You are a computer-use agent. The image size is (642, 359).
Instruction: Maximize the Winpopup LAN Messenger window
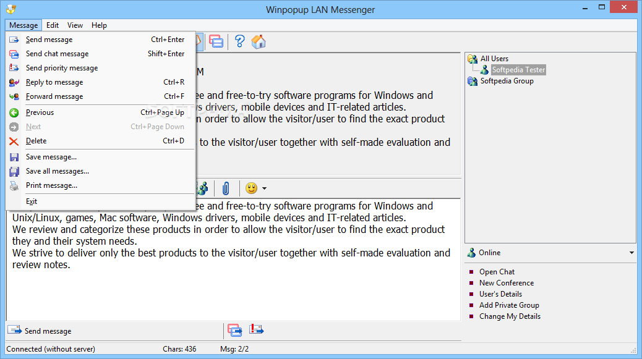click(601, 7)
